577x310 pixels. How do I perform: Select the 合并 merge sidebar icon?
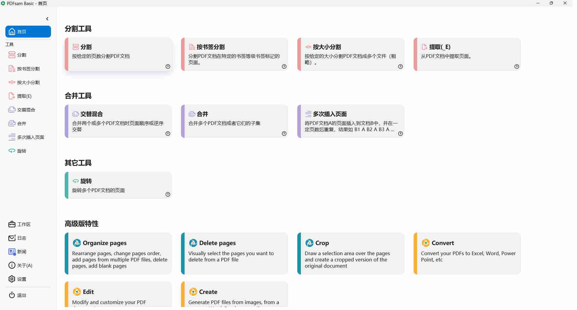[12, 123]
